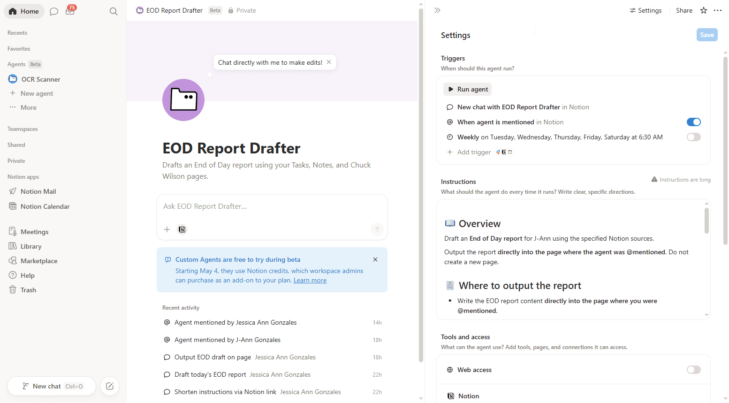729x403 pixels.
Task: Open the OCR Scanner agent
Action: 41,79
